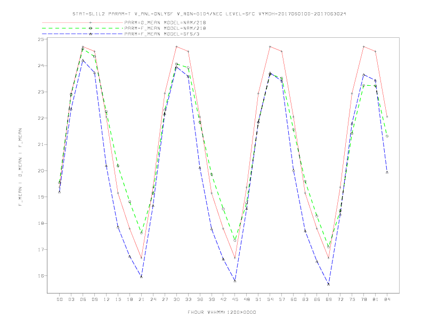Click the green dashed legend line sample
The image size is (422, 326).
tap(83, 28)
